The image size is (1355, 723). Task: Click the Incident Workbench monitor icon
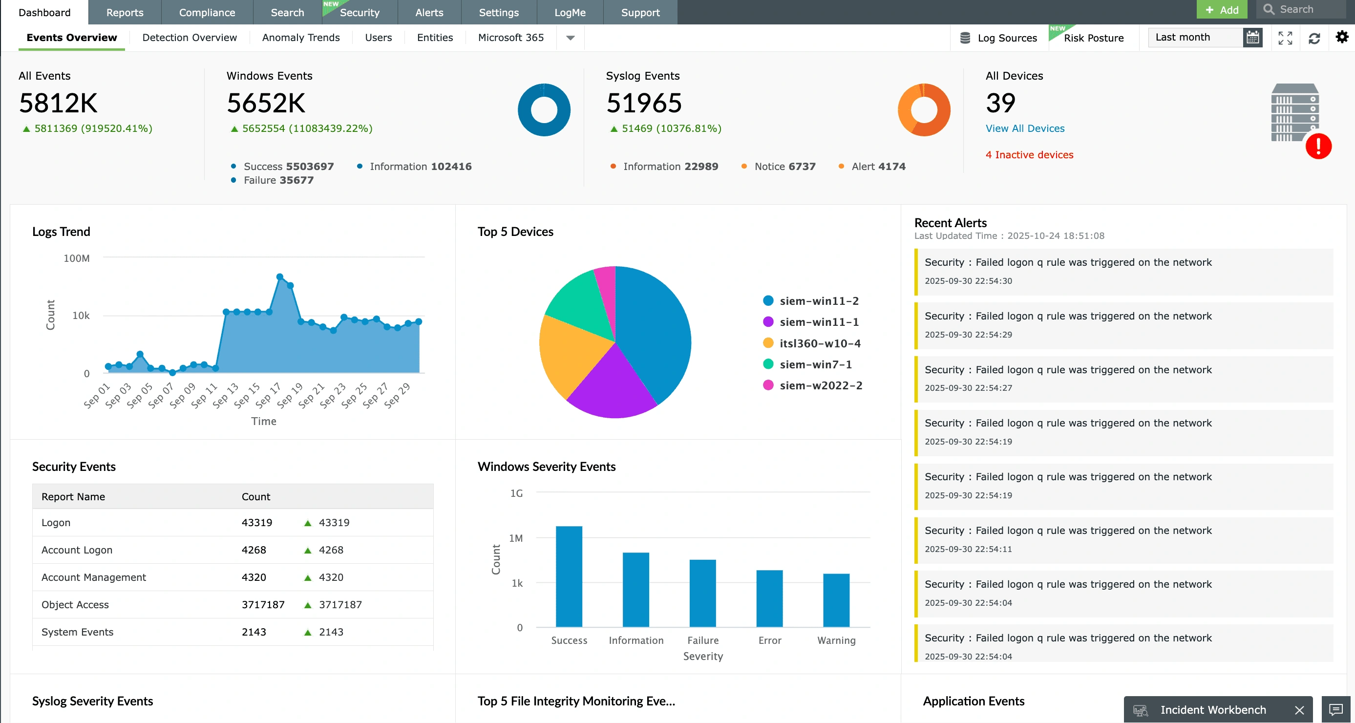pos(1141,710)
